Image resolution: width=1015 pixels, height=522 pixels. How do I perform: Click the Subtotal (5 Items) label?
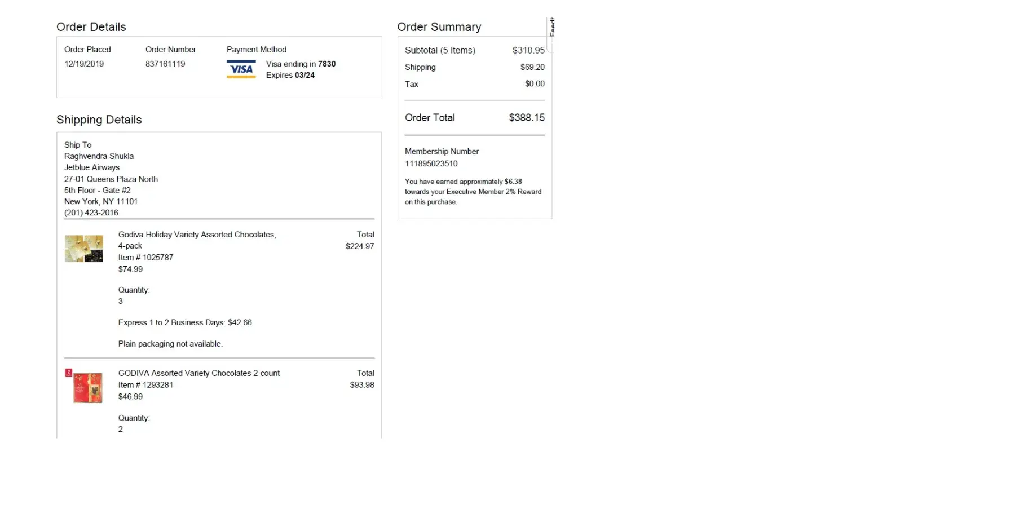pos(440,50)
